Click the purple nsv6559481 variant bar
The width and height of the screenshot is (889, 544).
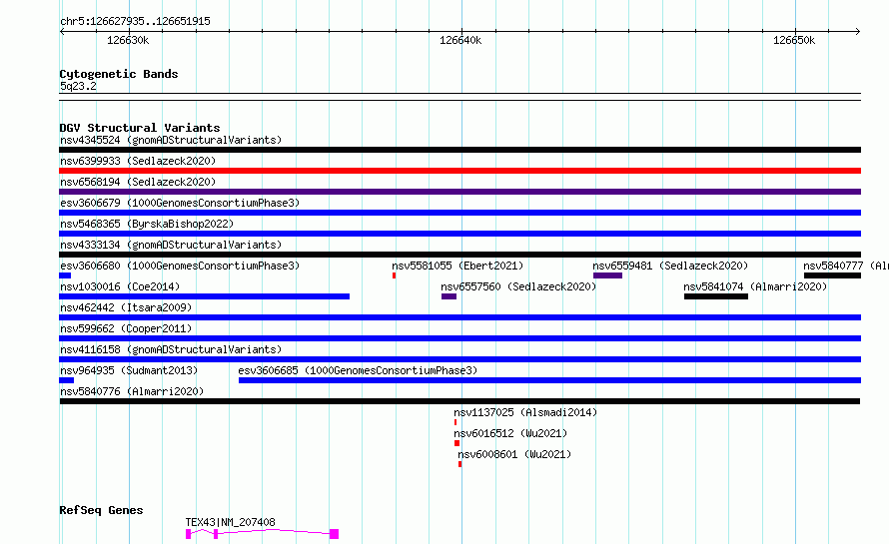pos(607,275)
